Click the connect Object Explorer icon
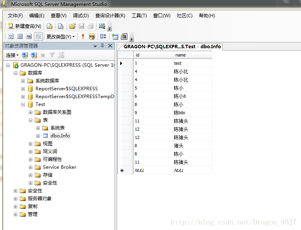This screenshot has width=301, height=230. click(25, 55)
